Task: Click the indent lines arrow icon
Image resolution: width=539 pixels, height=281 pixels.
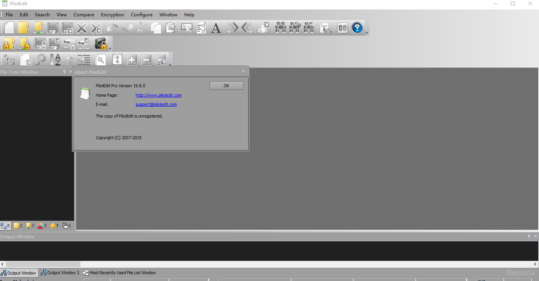Action: pyautogui.click(x=84, y=60)
